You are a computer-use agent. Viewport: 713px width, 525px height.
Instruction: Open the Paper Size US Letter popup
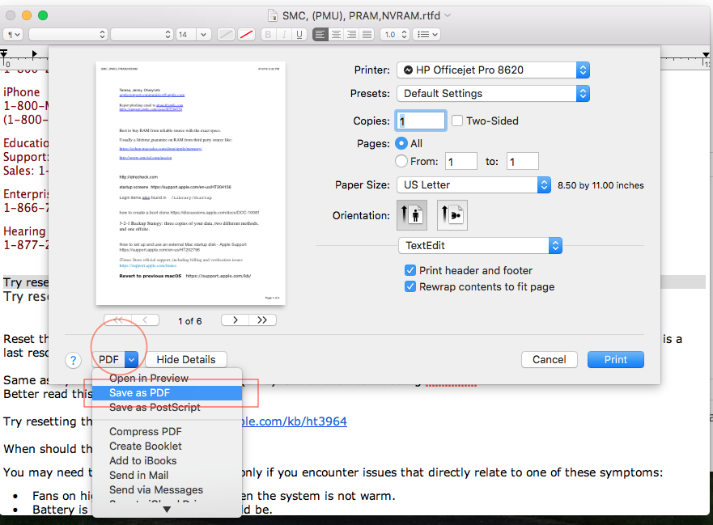(473, 185)
